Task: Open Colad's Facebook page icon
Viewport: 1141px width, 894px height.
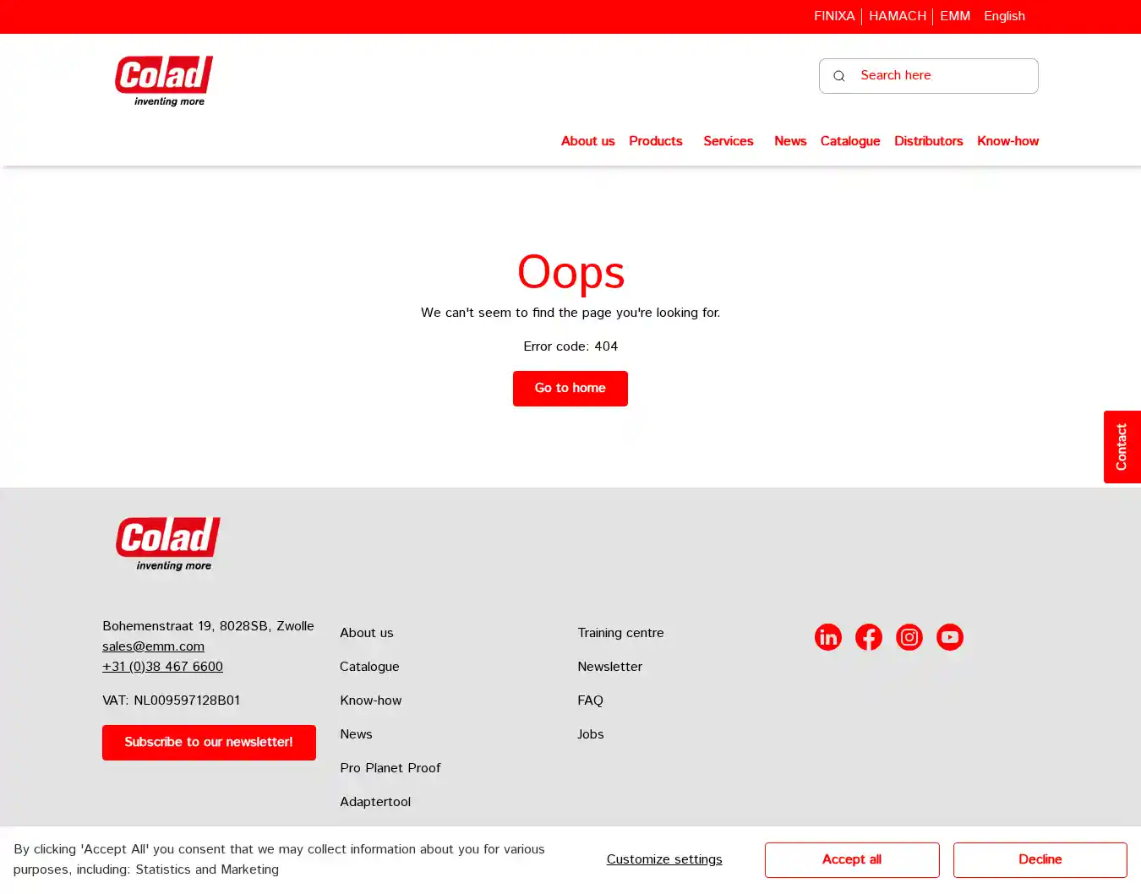Action: click(868, 637)
